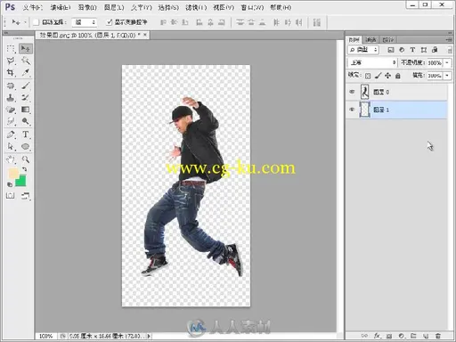The height and width of the screenshot is (342, 456).
Task: Open the Image menu
Action: click(x=87, y=7)
